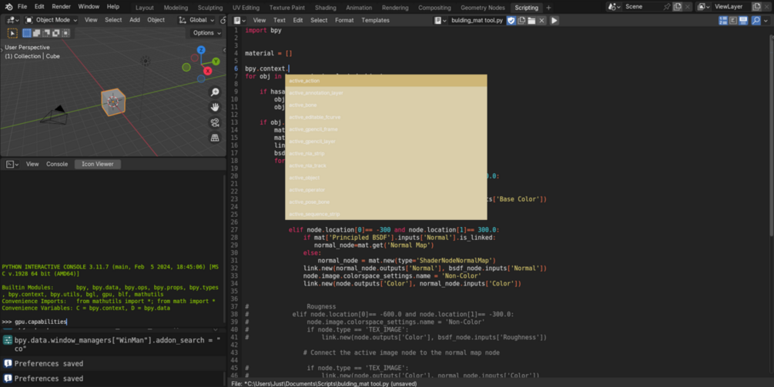Viewport: 774px width, 387px height.
Task: Open console editor type dropdown
Action: click(x=12, y=164)
